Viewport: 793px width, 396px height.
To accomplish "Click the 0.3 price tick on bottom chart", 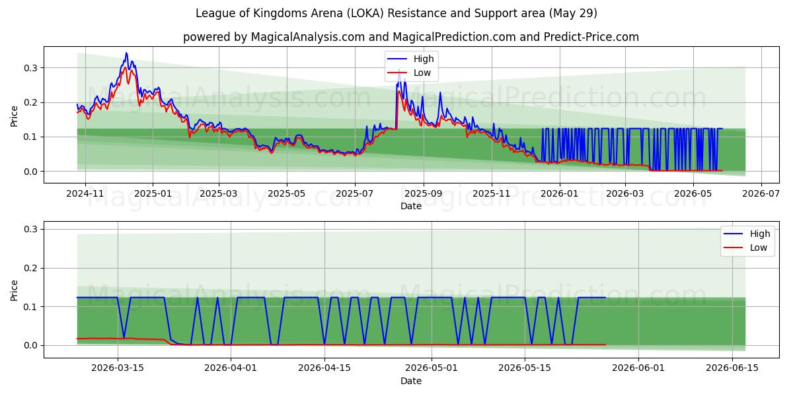I will click(x=32, y=229).
